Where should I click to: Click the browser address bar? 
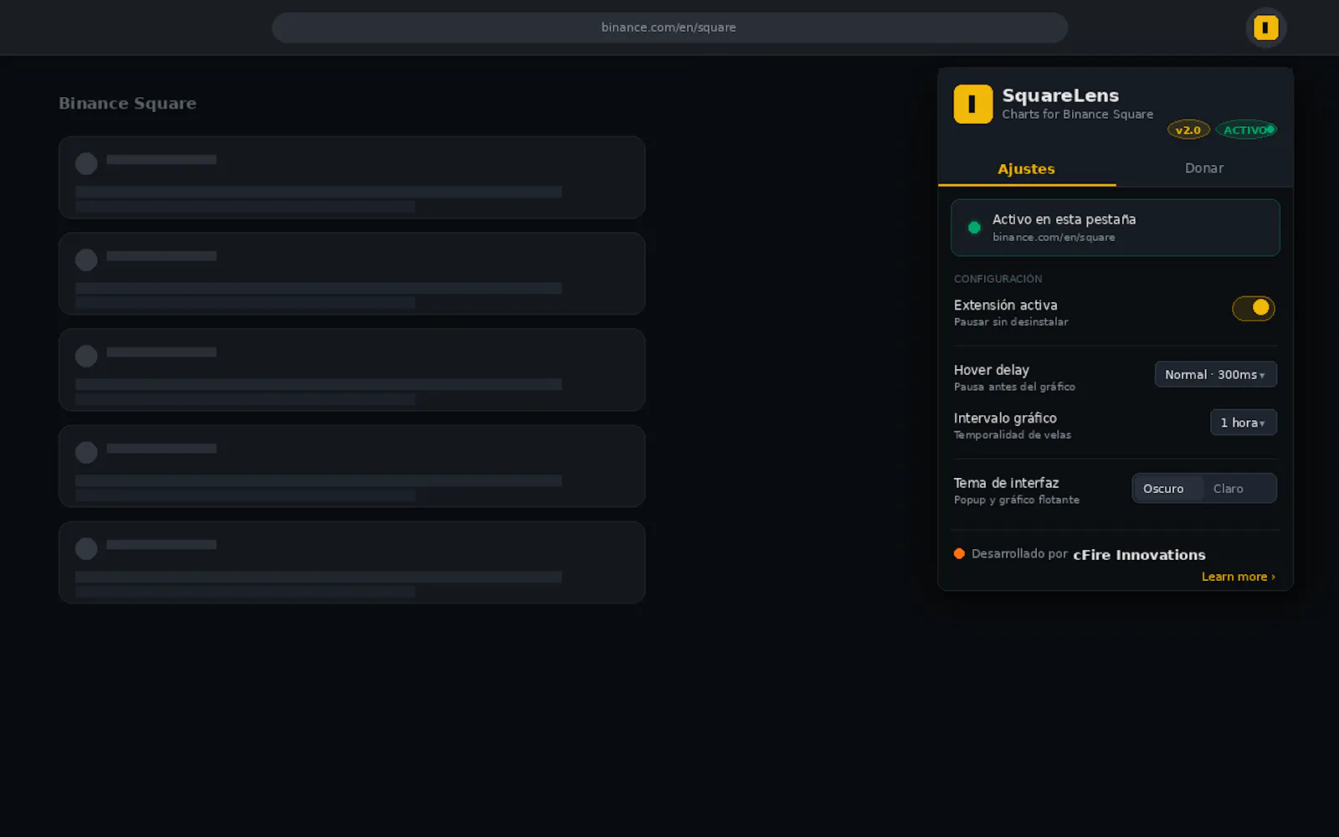pyautogui.click(x=669, y=28)
